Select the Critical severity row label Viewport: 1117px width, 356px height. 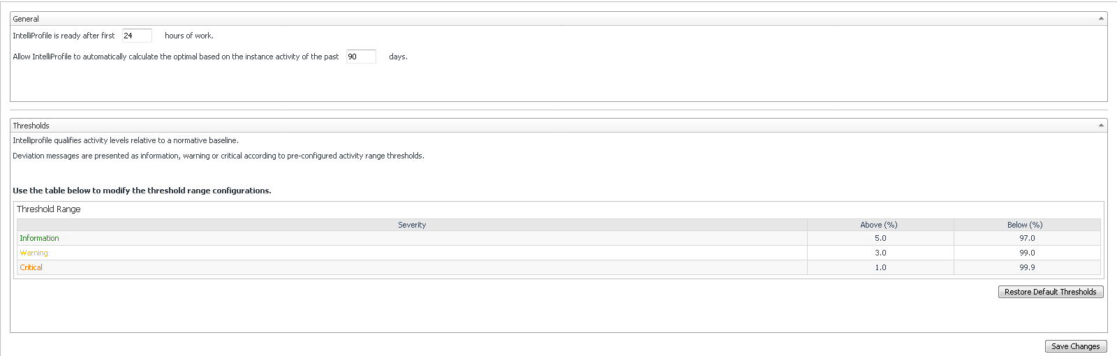tap(31, 267)
